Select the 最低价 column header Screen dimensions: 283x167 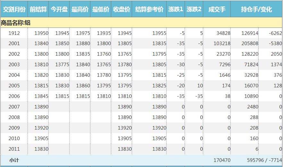click(101, 9)
